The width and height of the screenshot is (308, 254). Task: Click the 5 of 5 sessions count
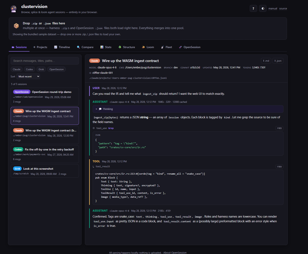click(19, 84)
